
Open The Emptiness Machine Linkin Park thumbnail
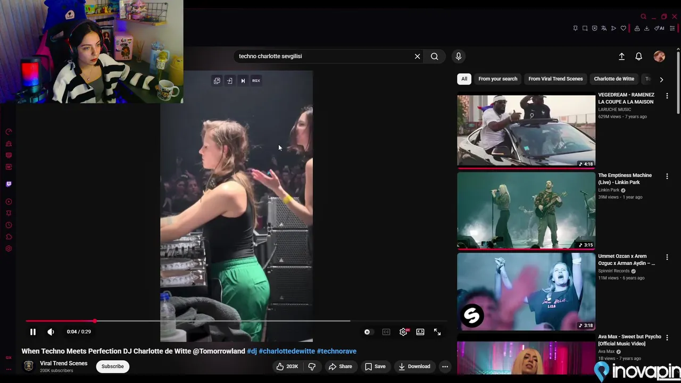pyautogui.click(x=526, y=211)
